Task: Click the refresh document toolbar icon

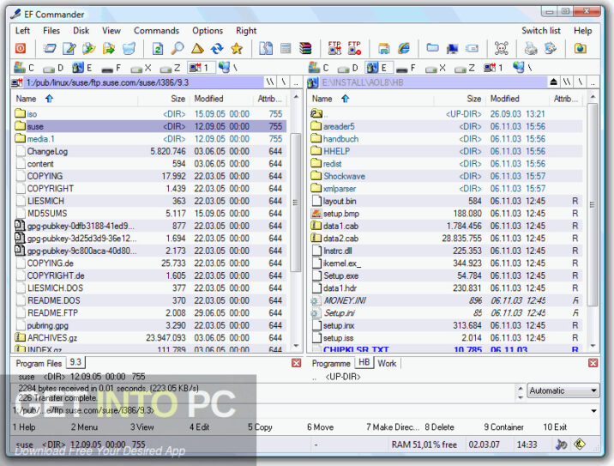Action: 158,48
